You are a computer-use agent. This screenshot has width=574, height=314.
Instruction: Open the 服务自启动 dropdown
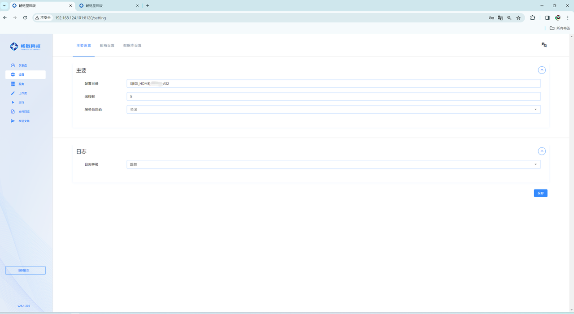(x=333, y=109)
